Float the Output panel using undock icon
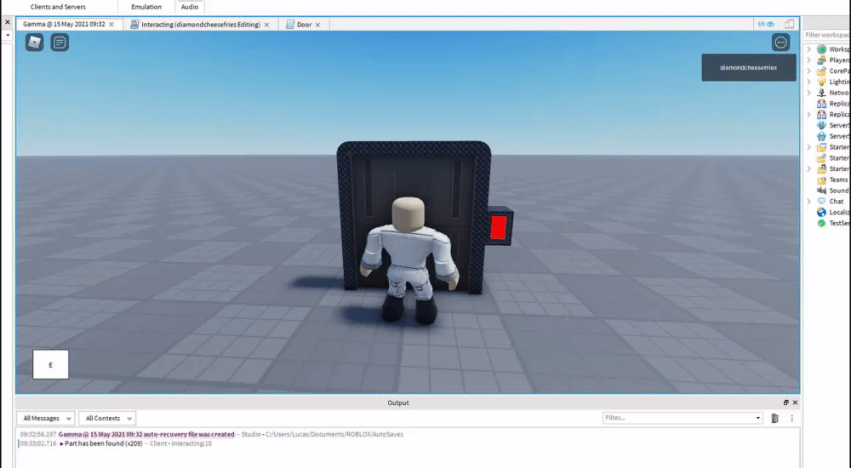The height and width of the screenshot is (468, 851). [x=785, y=402]
